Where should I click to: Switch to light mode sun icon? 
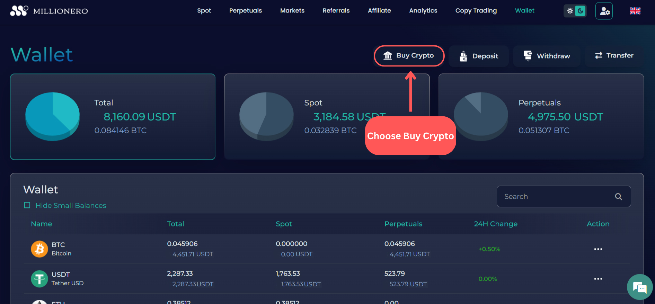click(x=570, y=11)
